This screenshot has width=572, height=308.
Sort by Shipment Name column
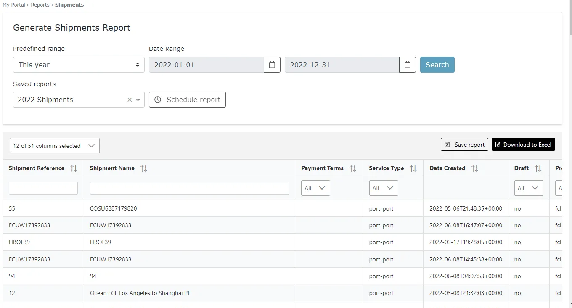[144, 168]
